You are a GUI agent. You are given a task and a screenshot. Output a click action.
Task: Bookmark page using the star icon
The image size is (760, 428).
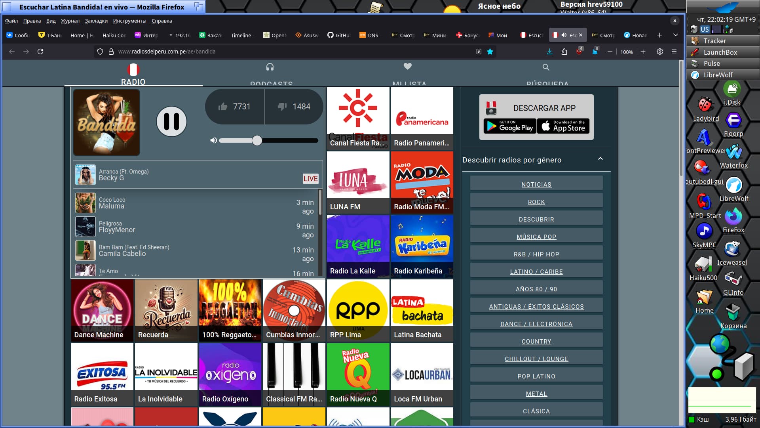tap(490, 52)
